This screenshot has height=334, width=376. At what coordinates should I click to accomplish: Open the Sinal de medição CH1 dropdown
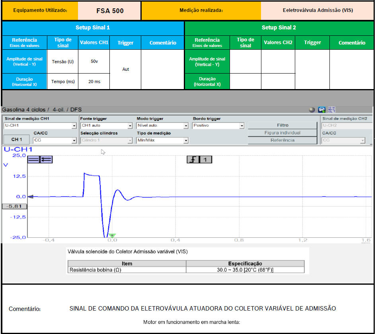74,126
